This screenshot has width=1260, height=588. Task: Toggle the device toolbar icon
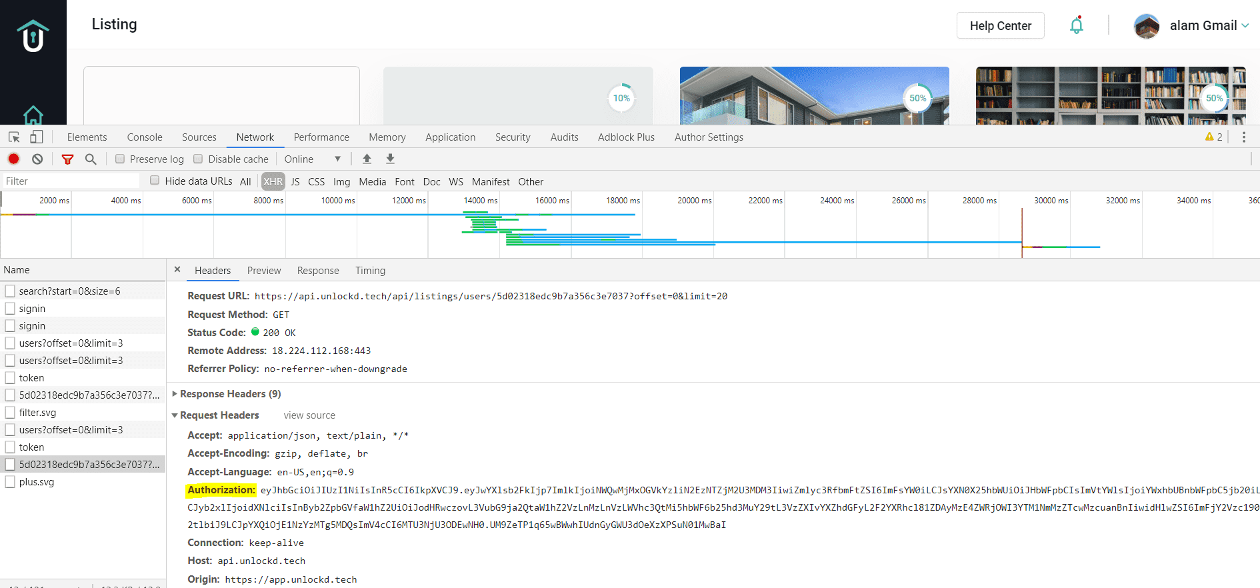(37, 137)
